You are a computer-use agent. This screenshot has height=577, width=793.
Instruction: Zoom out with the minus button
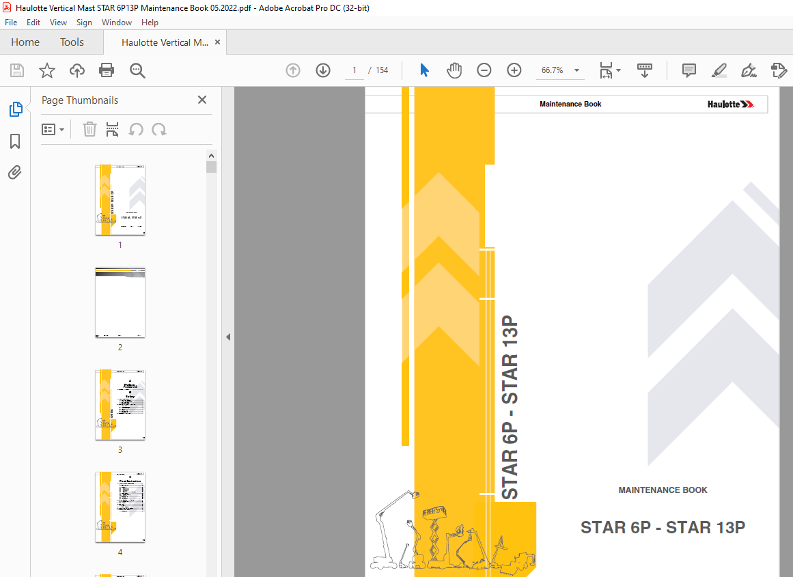tap(484, 70)
